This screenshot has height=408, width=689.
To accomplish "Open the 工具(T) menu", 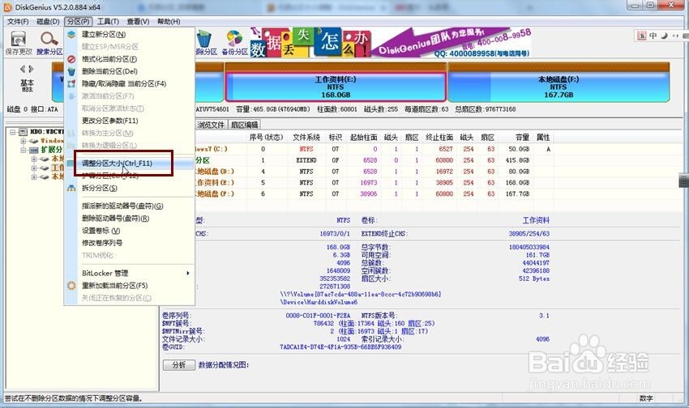I will tap(108, 22).
